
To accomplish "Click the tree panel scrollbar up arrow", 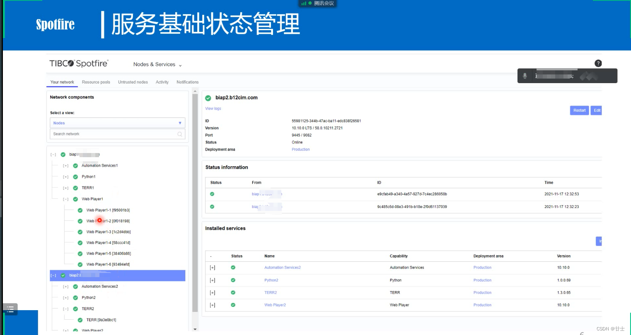I will (195, 91).
